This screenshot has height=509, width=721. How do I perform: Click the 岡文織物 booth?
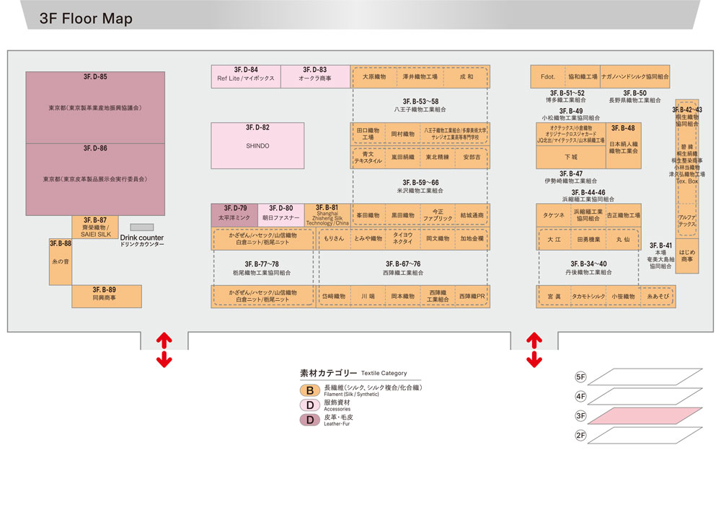(x=438, y=239)
